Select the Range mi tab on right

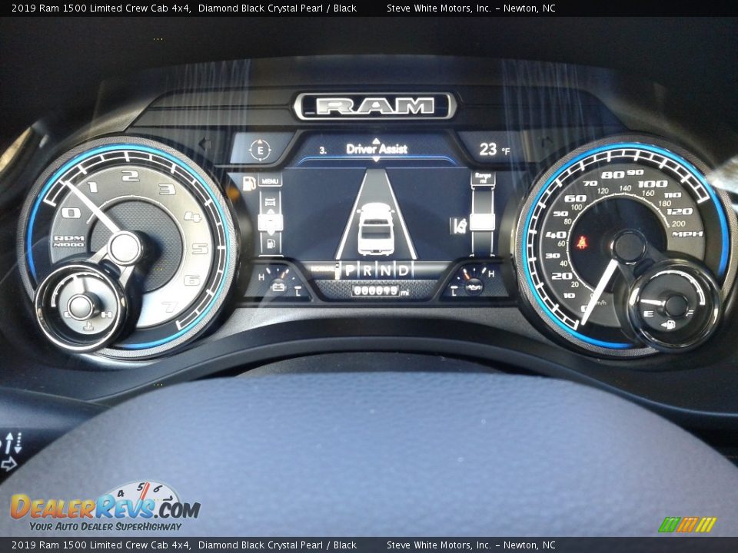(483, 179)
